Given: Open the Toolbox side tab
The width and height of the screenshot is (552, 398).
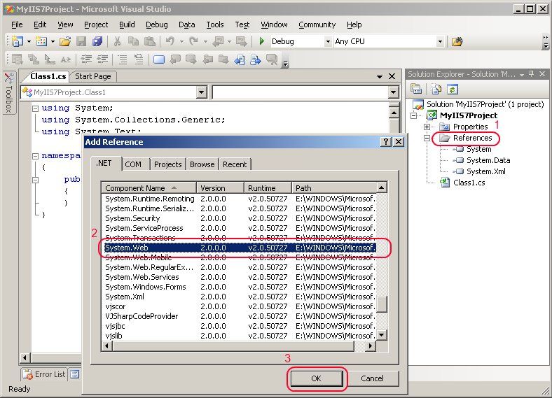Looking at the screenshot, I should [9, 92].
